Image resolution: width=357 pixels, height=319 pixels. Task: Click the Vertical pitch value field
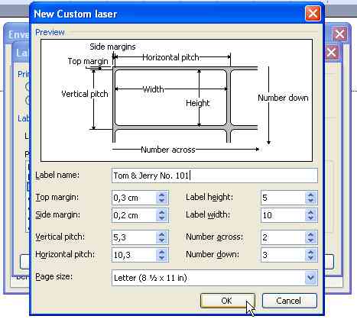[x=134, y=237]
